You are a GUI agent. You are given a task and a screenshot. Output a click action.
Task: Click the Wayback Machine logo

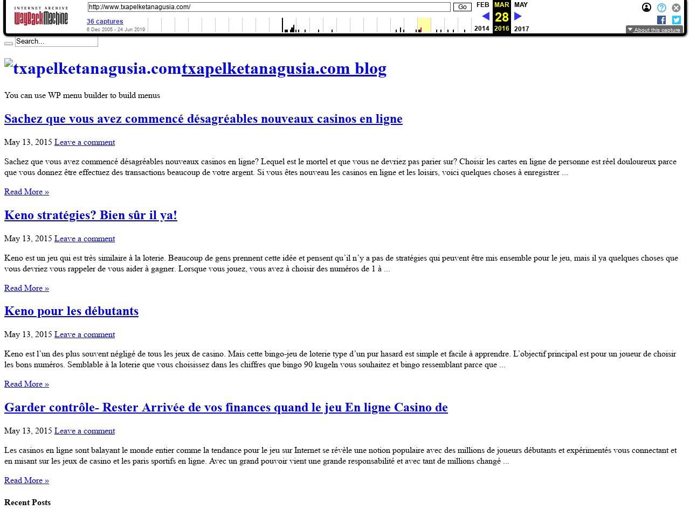41,17
